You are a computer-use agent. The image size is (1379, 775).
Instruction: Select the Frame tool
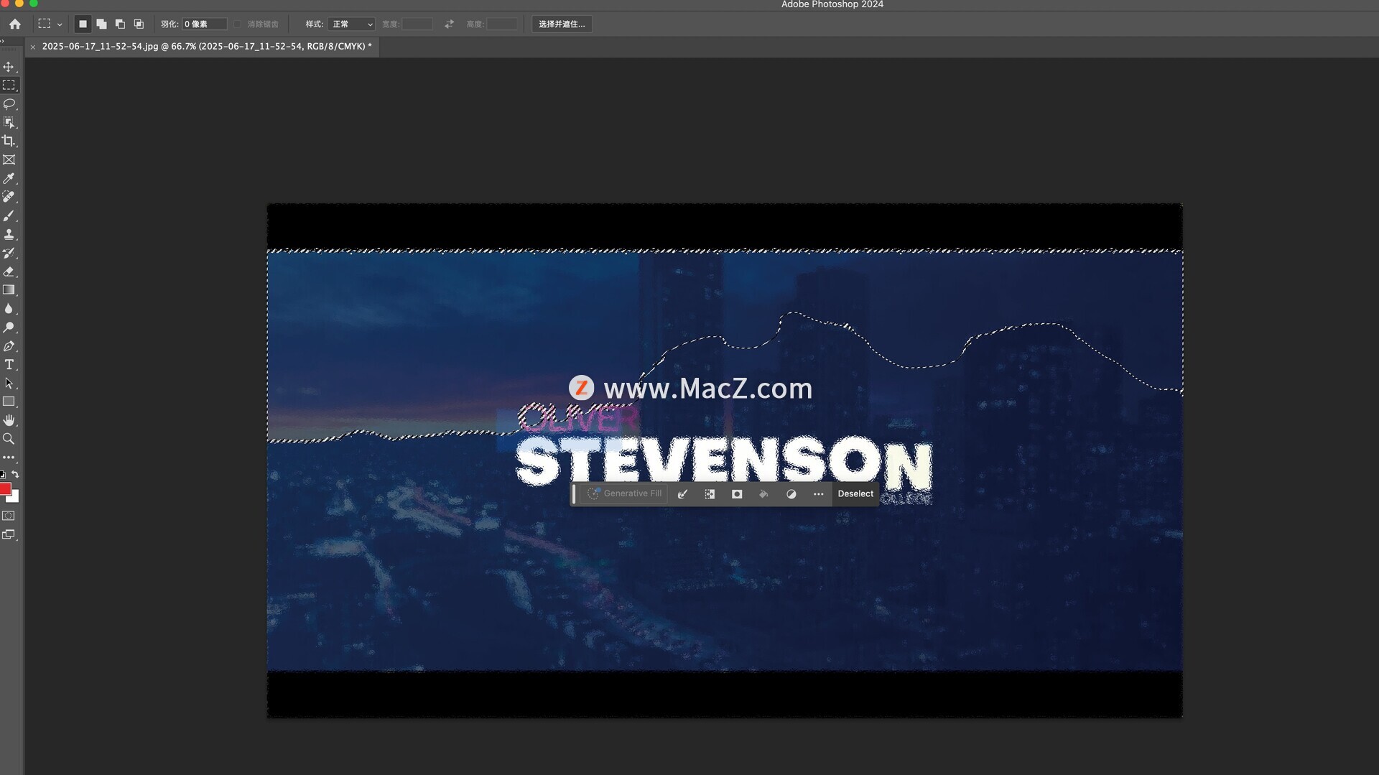9,160
